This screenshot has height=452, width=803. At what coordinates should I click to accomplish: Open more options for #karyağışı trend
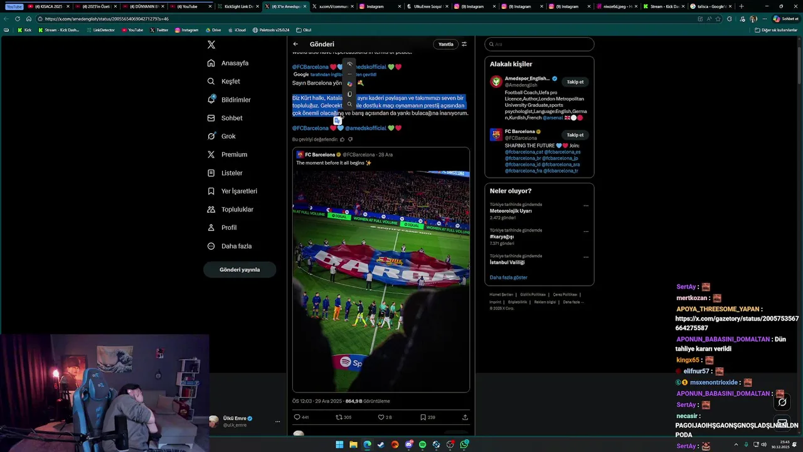(x=586, y=232)
